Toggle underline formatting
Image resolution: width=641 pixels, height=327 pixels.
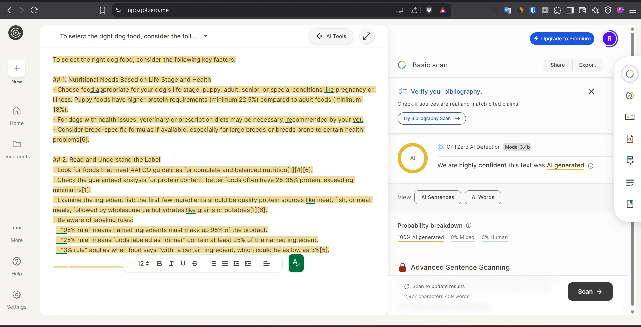click(x=183, y=264)
